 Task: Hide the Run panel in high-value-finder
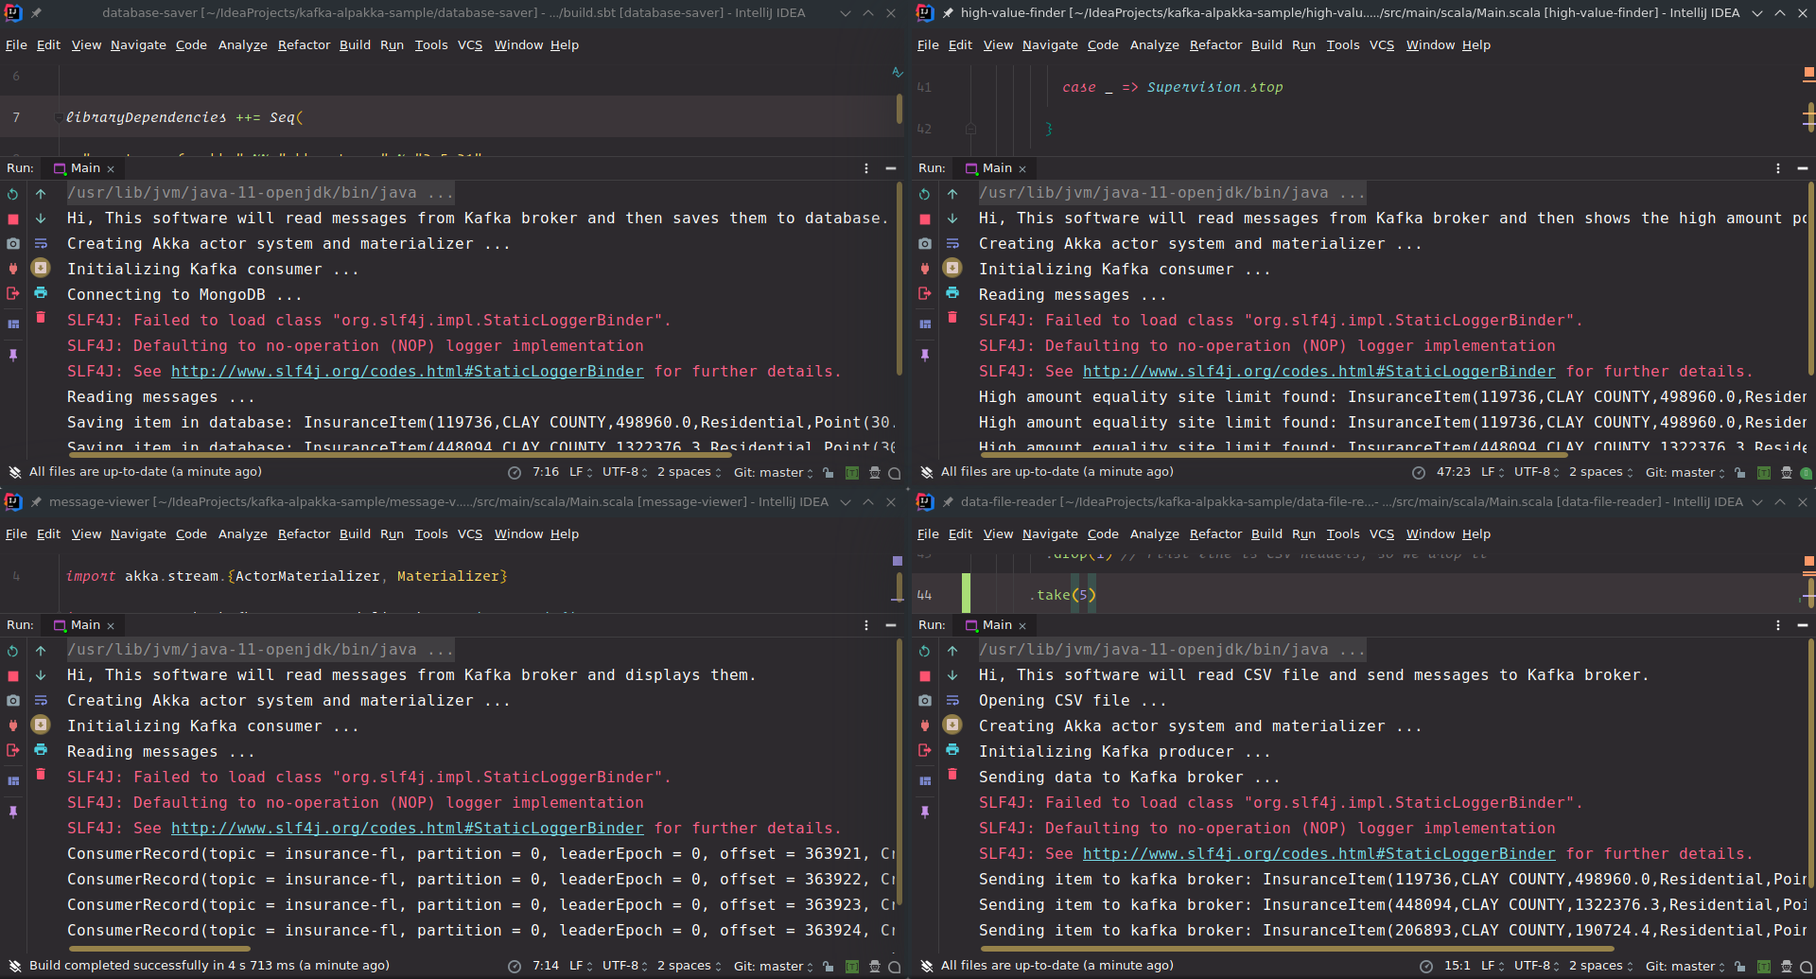[x=1802, y=168]
